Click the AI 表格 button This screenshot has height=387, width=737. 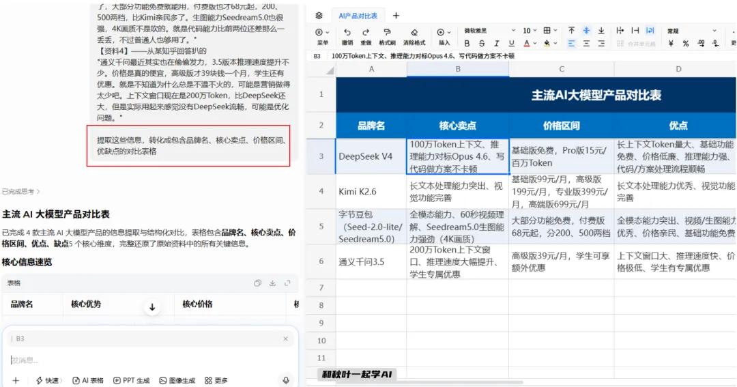[x=88, y=380]
